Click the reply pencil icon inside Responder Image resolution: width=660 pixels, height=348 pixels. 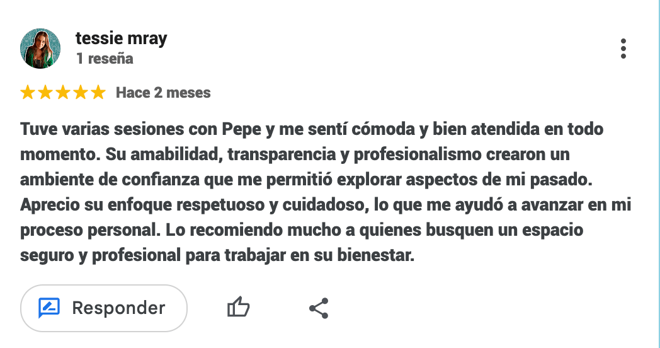(49, 308)
